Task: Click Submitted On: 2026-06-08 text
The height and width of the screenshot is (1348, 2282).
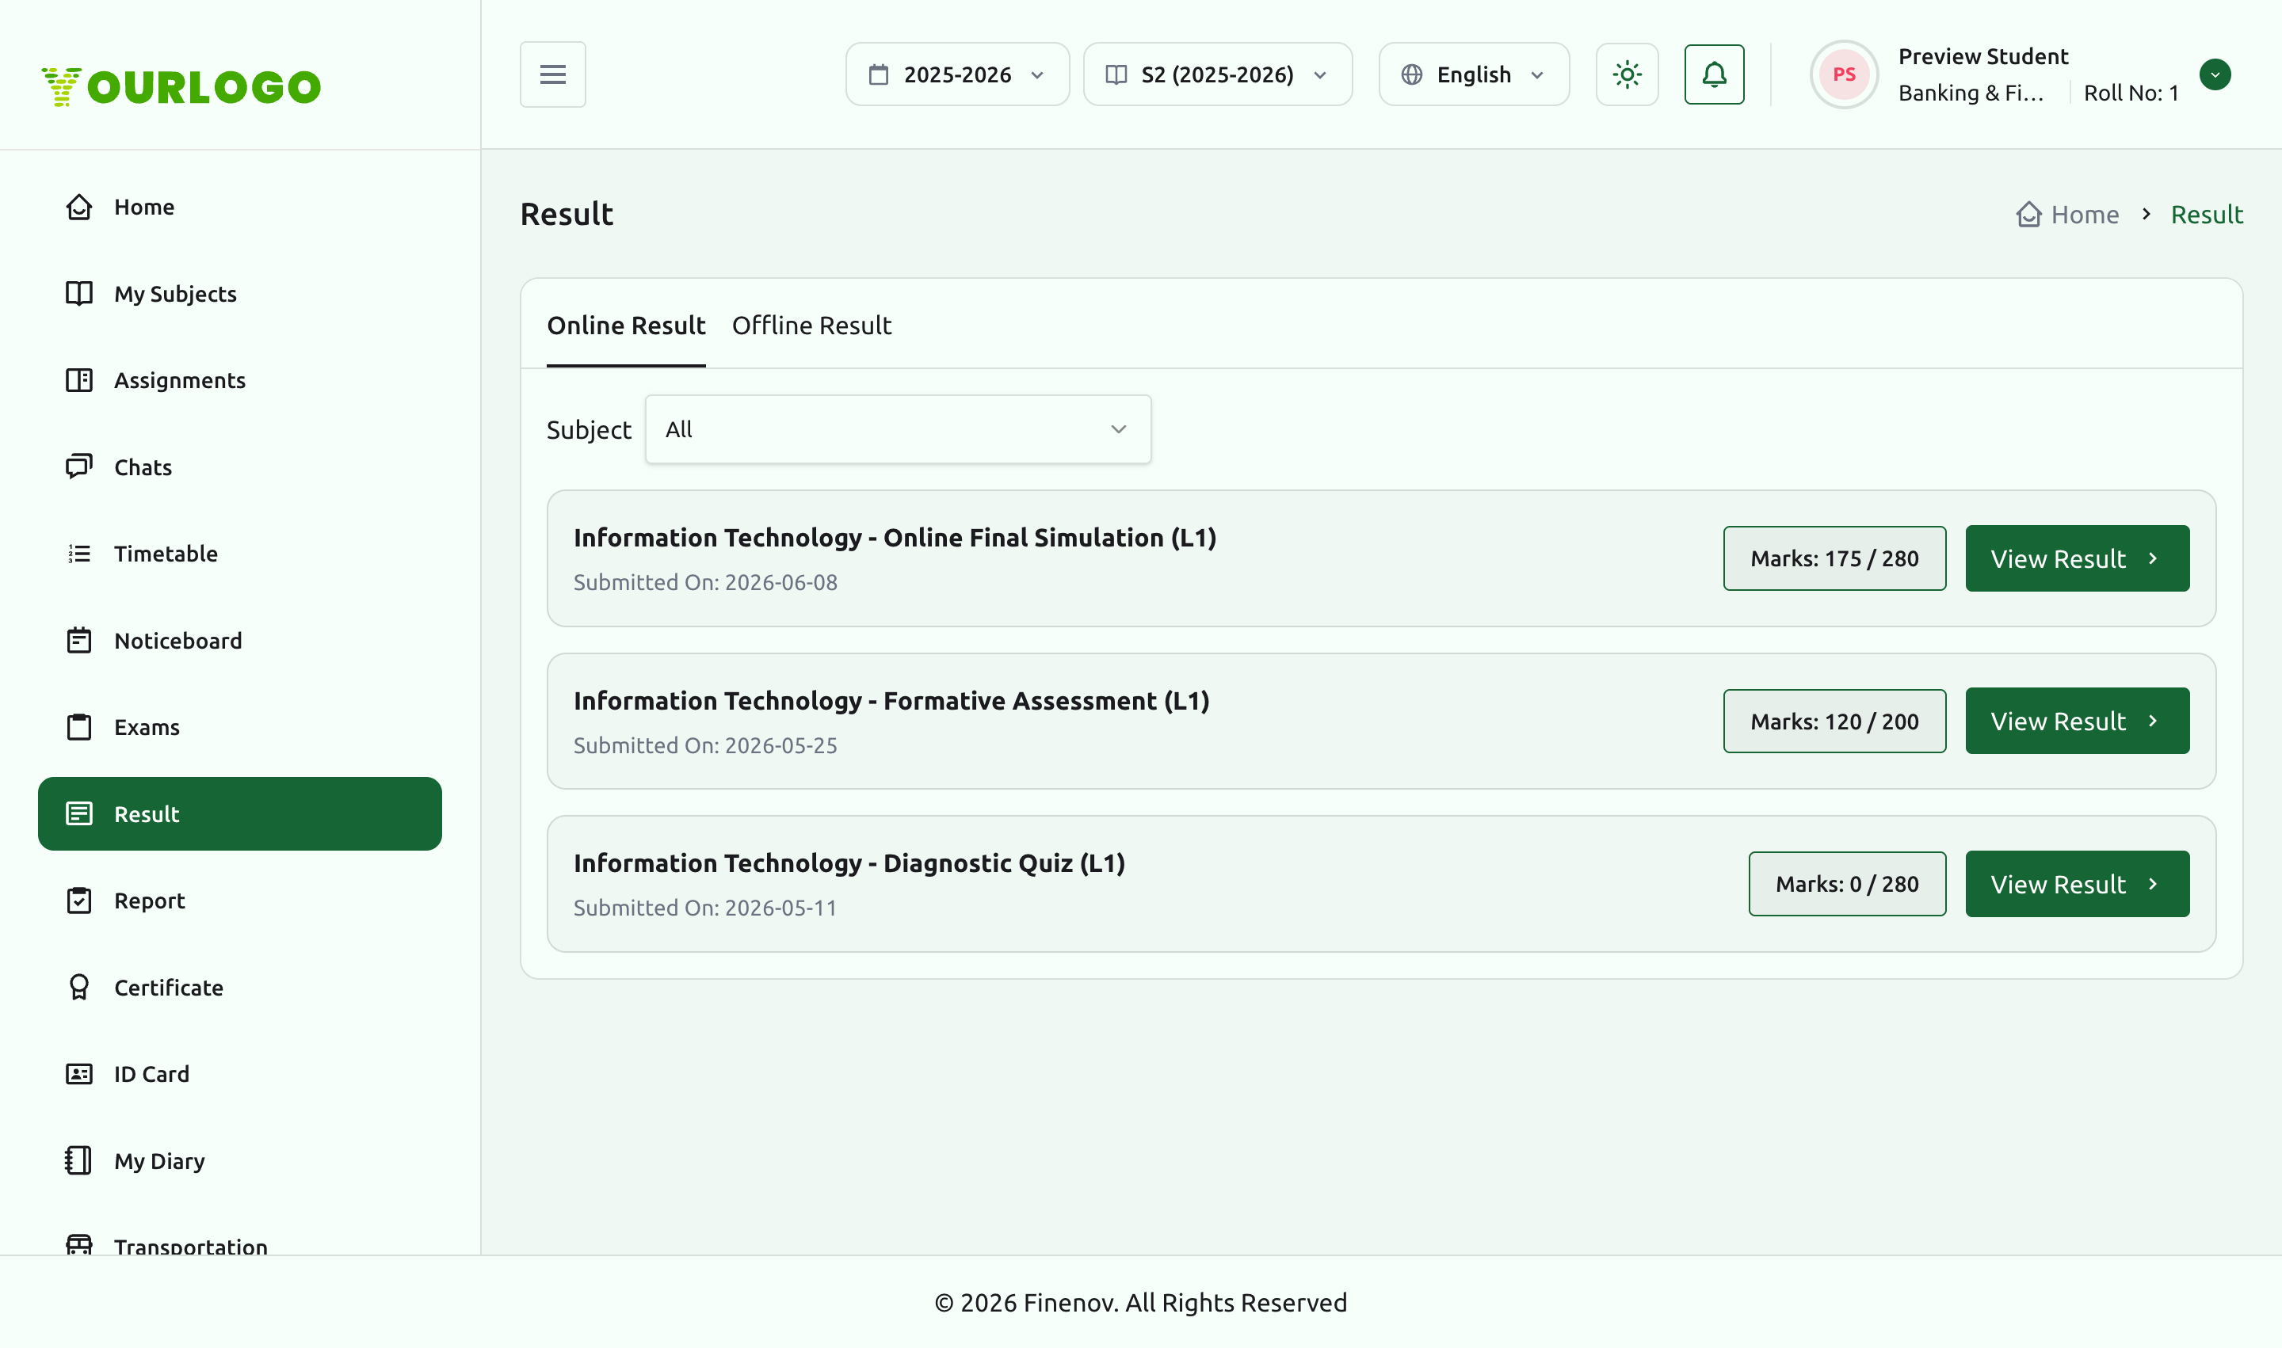Action: 705,582
